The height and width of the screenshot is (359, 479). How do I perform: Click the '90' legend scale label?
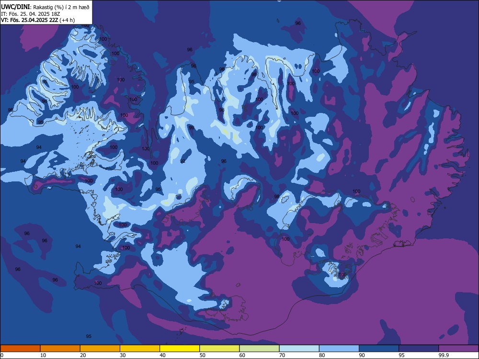click(362, 355)
